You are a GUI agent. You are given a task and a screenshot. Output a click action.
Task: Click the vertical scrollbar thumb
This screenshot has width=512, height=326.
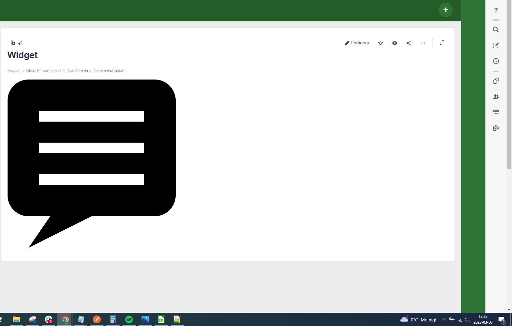pos(509,84)
